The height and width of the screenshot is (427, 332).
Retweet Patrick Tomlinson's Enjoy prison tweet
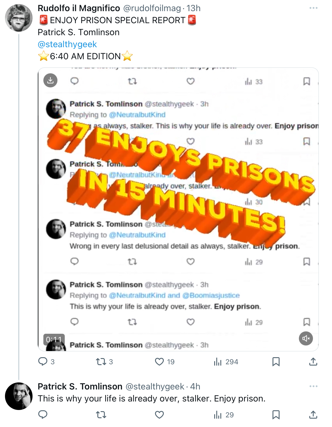101,415
